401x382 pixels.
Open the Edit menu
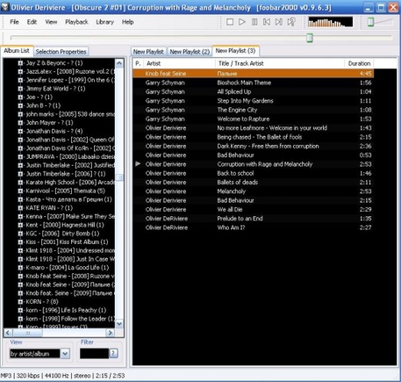click(32, 22)
